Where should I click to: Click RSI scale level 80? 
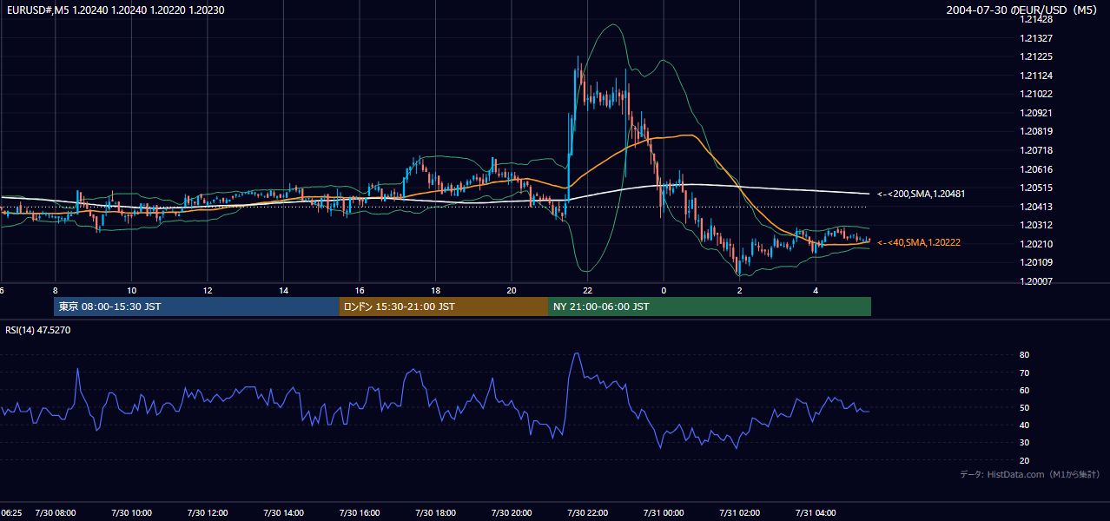[x=1025, y=355]
